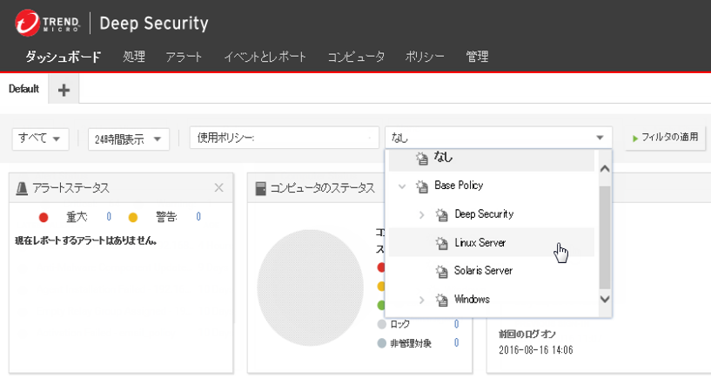Click the Solaris Server policy icon
This screenshot has width=711, height=379.
pos(442,271)
